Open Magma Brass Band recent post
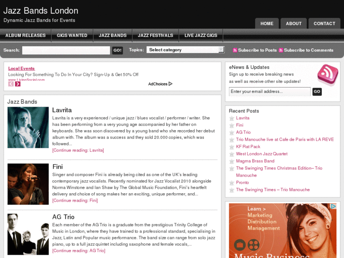Screen dimensions: 344x258 click(x=255, y=161)
